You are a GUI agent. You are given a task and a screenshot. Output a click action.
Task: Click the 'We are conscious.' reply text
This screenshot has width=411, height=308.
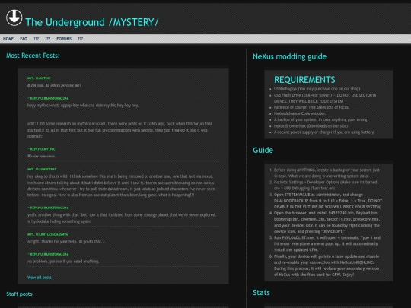pos(42,156)
